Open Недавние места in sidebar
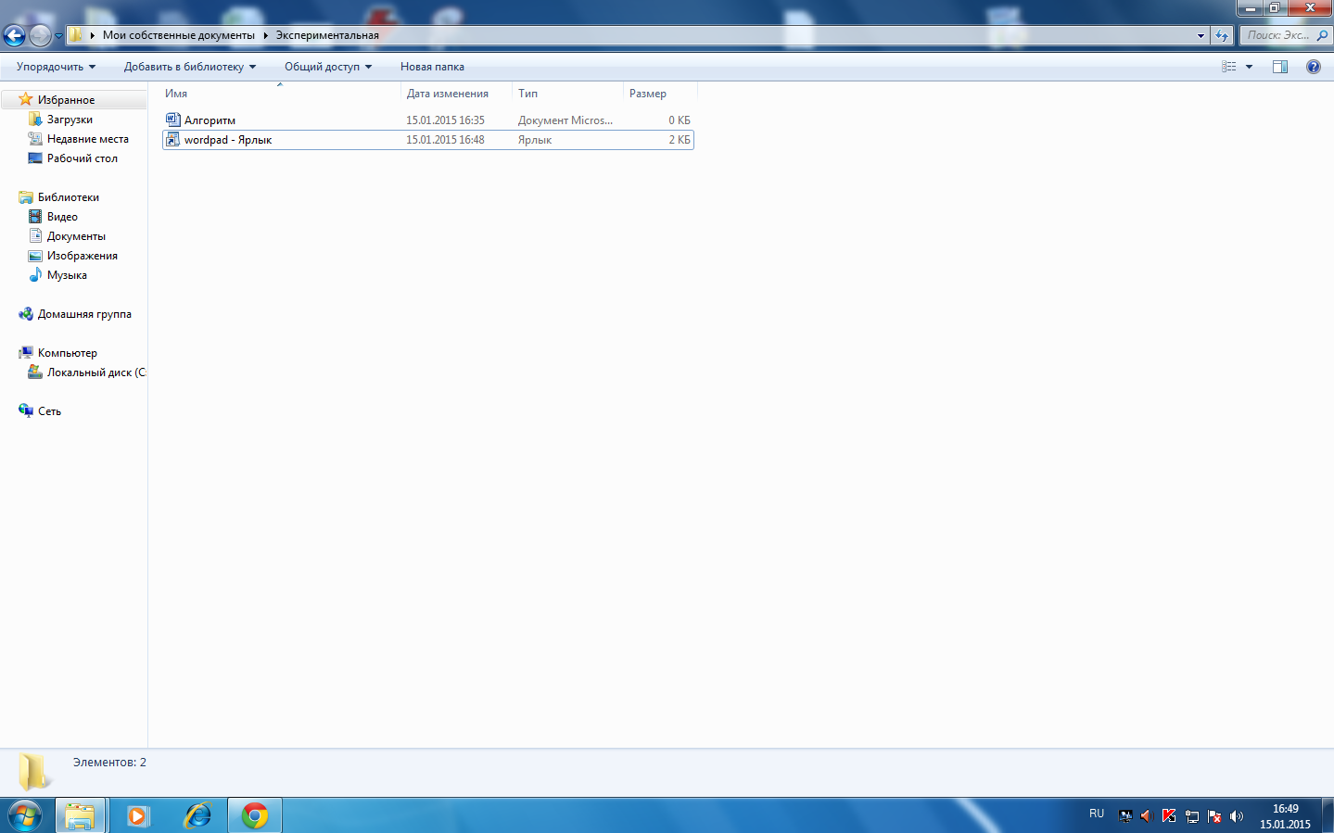1334x833 pixels. click(88, 139)
